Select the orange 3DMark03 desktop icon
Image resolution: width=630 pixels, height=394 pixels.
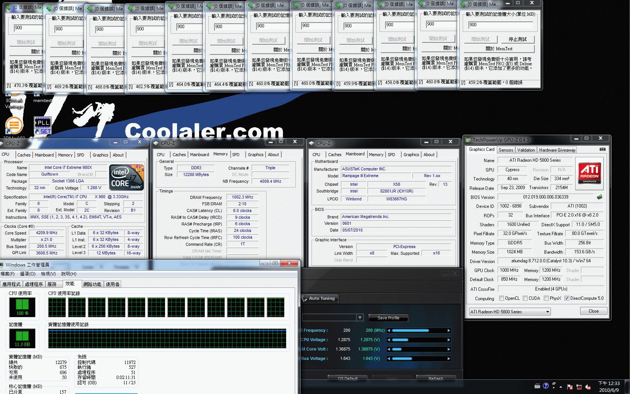click(14, 126)
